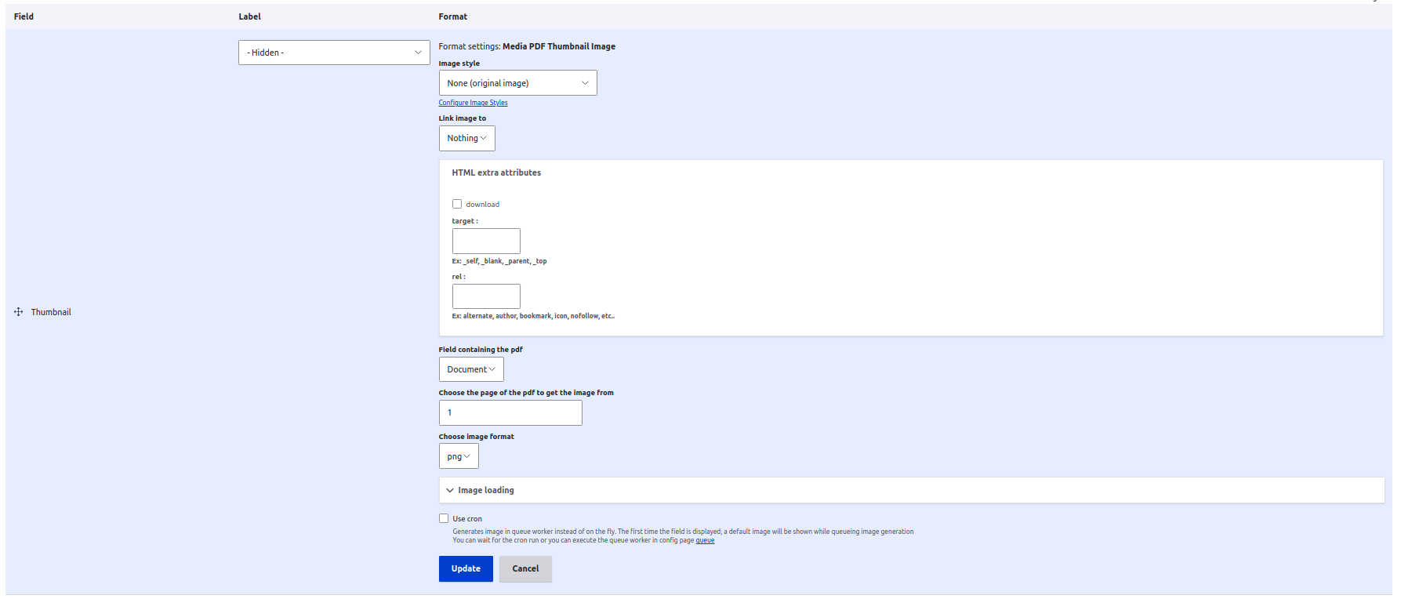Focus the rel attribute text field
This screenshot has height=599, width=1401.
coord(486,296)
